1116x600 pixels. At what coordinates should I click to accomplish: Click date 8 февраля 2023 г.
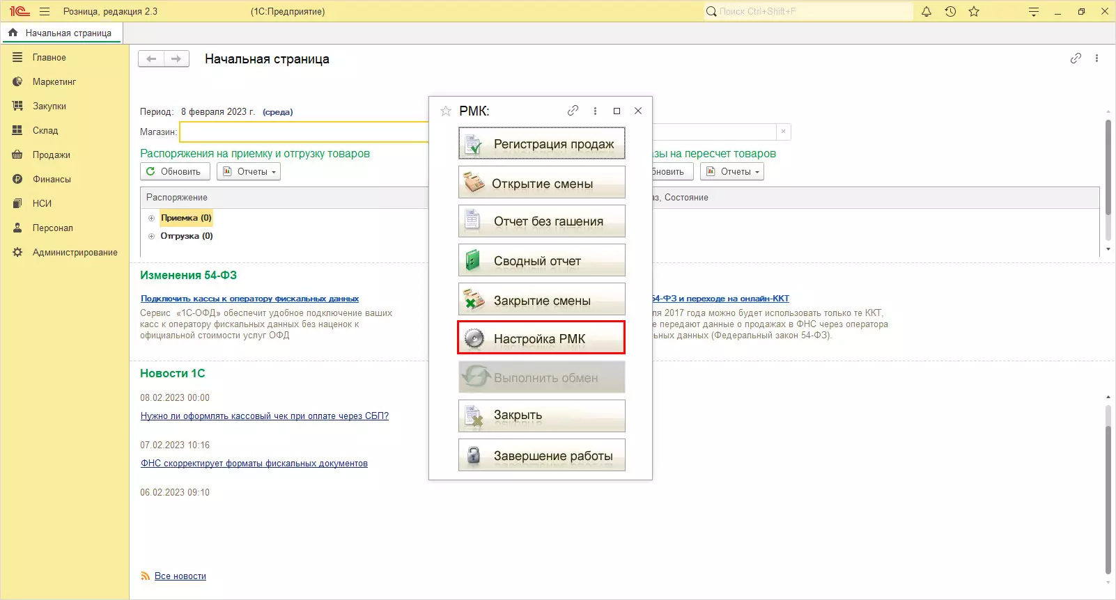point(218,111)
